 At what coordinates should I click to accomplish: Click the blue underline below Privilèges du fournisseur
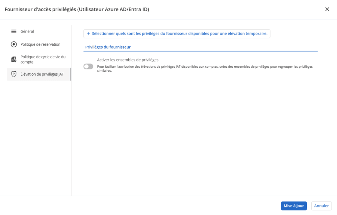pyautogui.click(x=200, y=51)
